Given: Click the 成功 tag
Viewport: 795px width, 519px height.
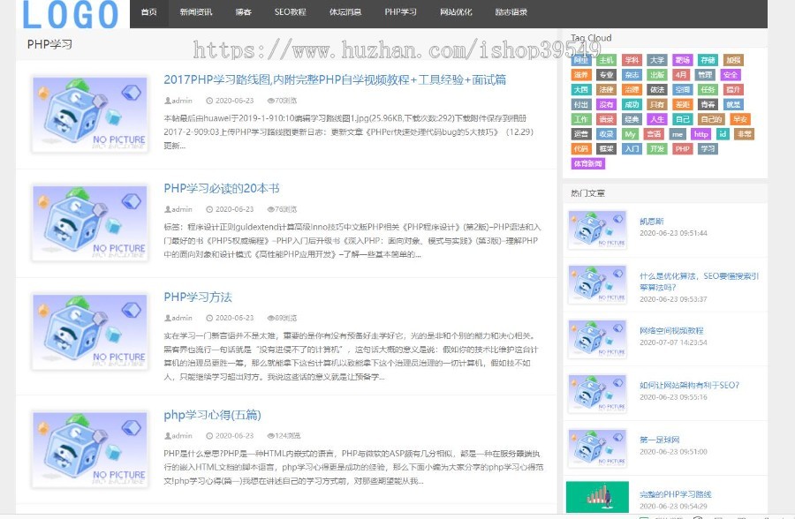Looking at the screenshot, I should coord(632,104).
